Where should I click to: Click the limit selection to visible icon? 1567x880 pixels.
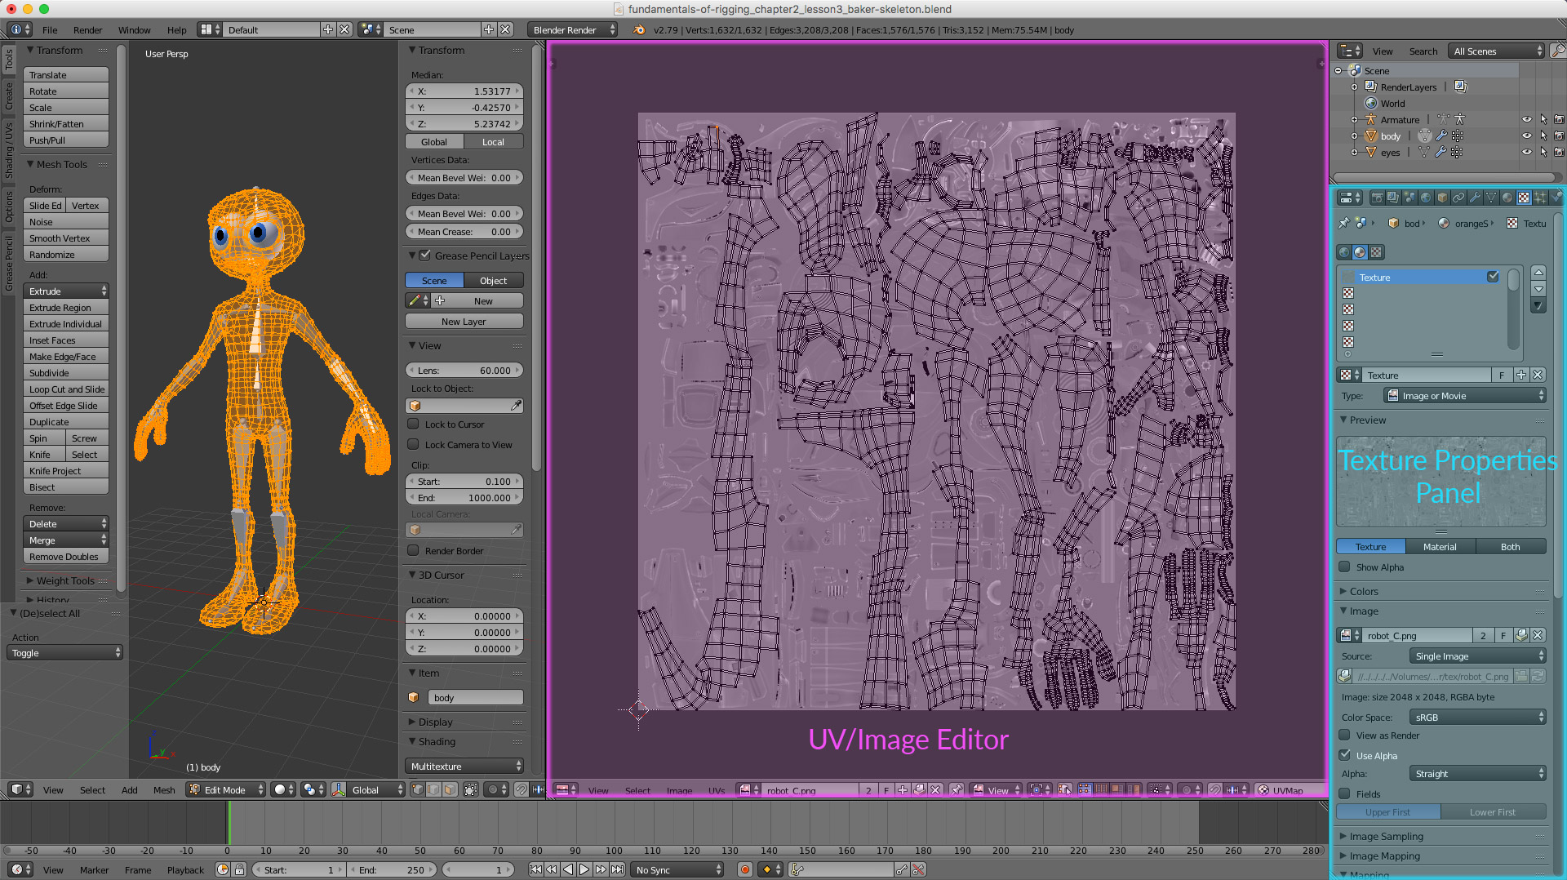pyautogui.click(x=471, y=789)
